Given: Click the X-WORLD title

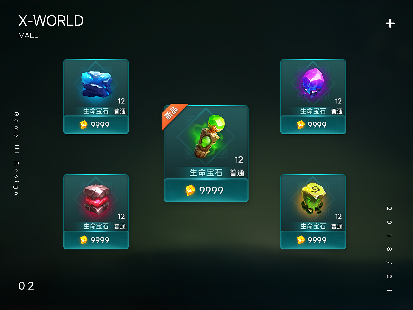Looking at the screenshot, I should tap(51, 21).
